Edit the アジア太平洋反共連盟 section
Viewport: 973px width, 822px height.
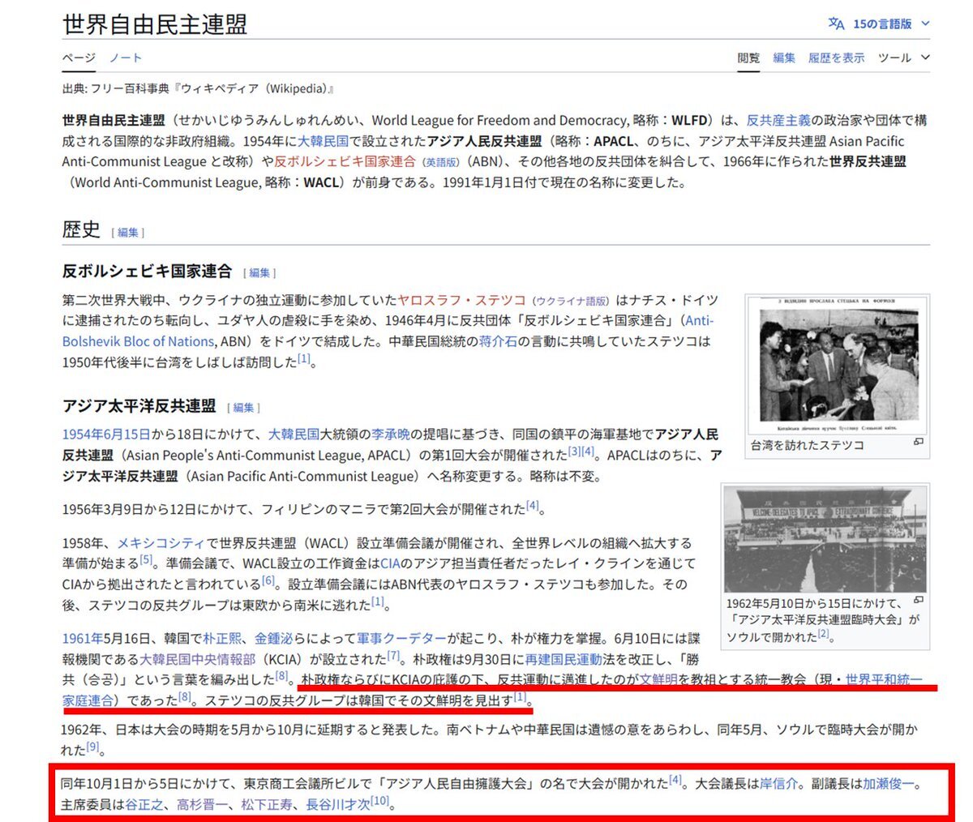point(243,408)
